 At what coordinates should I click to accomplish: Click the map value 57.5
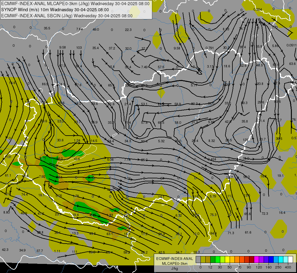point(161,67)
